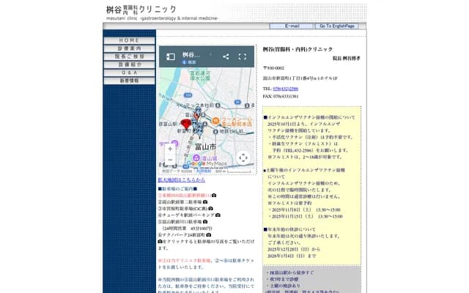Screen dimensions: 469x293
Task: Select the red diamond clinic marker on map
Action: [x=186, y=124]
